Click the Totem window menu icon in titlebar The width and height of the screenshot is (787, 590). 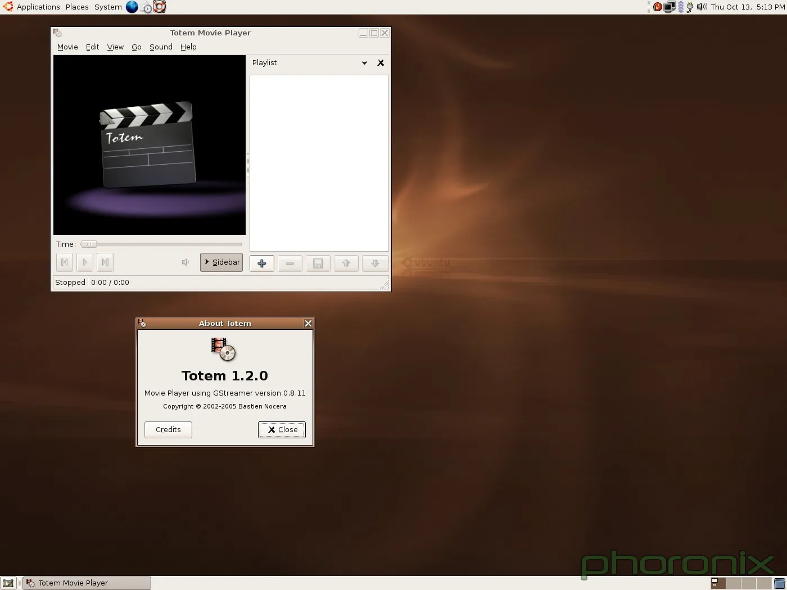(57, 33)
